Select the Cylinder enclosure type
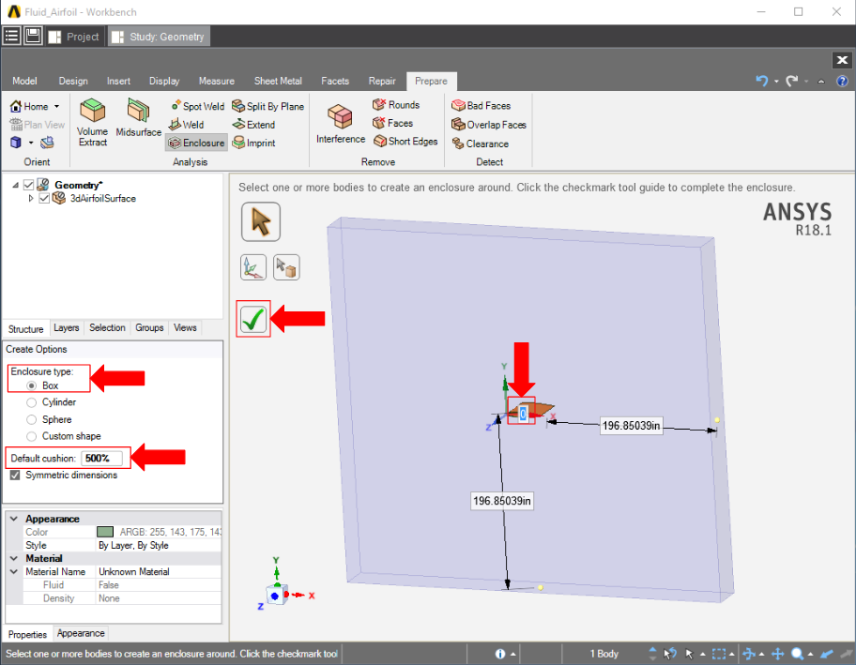 [32, 402]
